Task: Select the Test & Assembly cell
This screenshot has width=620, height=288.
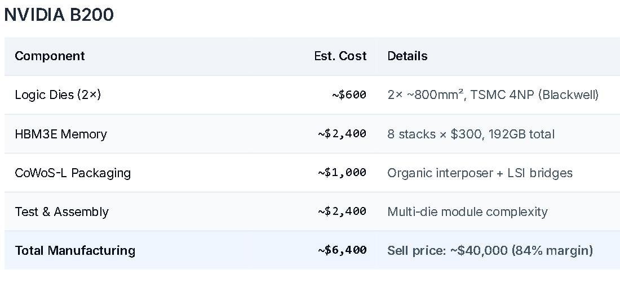Action: pyautogui.click(x=61, y=212)
